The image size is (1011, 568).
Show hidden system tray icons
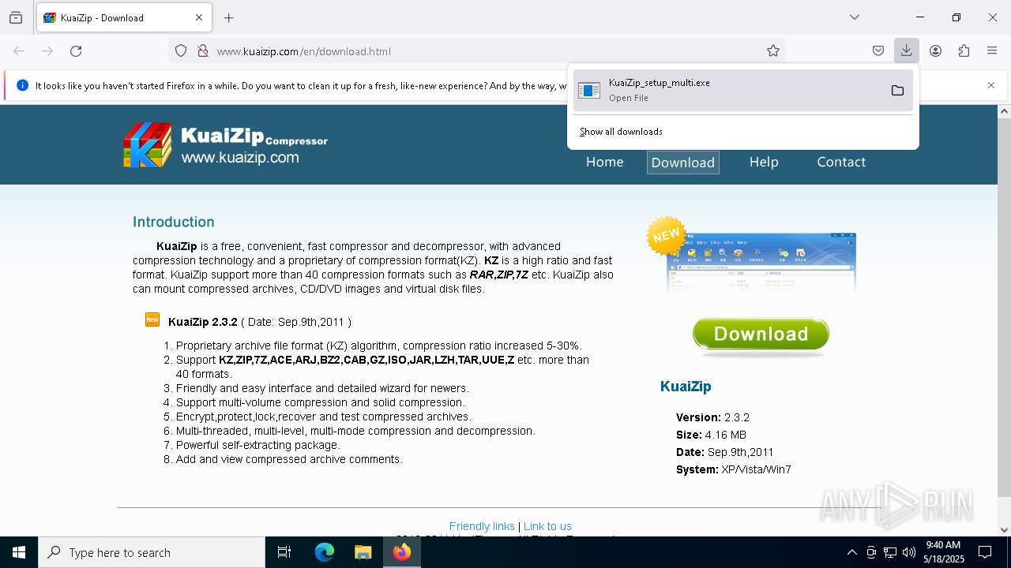pos(851,552)
